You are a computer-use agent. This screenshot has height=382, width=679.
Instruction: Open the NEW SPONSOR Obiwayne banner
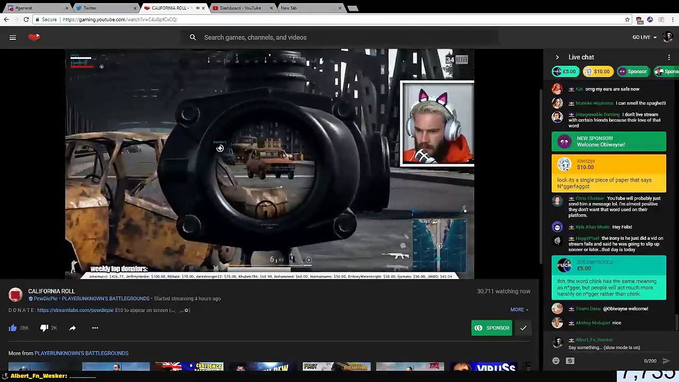609,142
